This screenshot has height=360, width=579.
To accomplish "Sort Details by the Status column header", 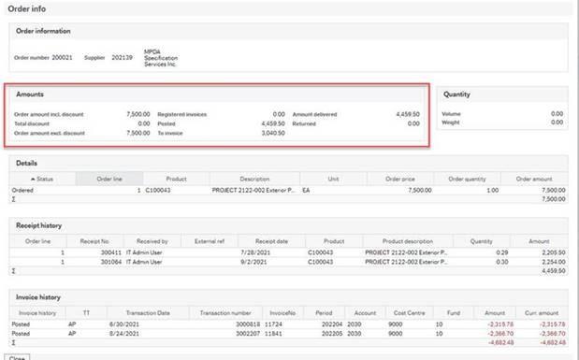I will pos(42,179).
